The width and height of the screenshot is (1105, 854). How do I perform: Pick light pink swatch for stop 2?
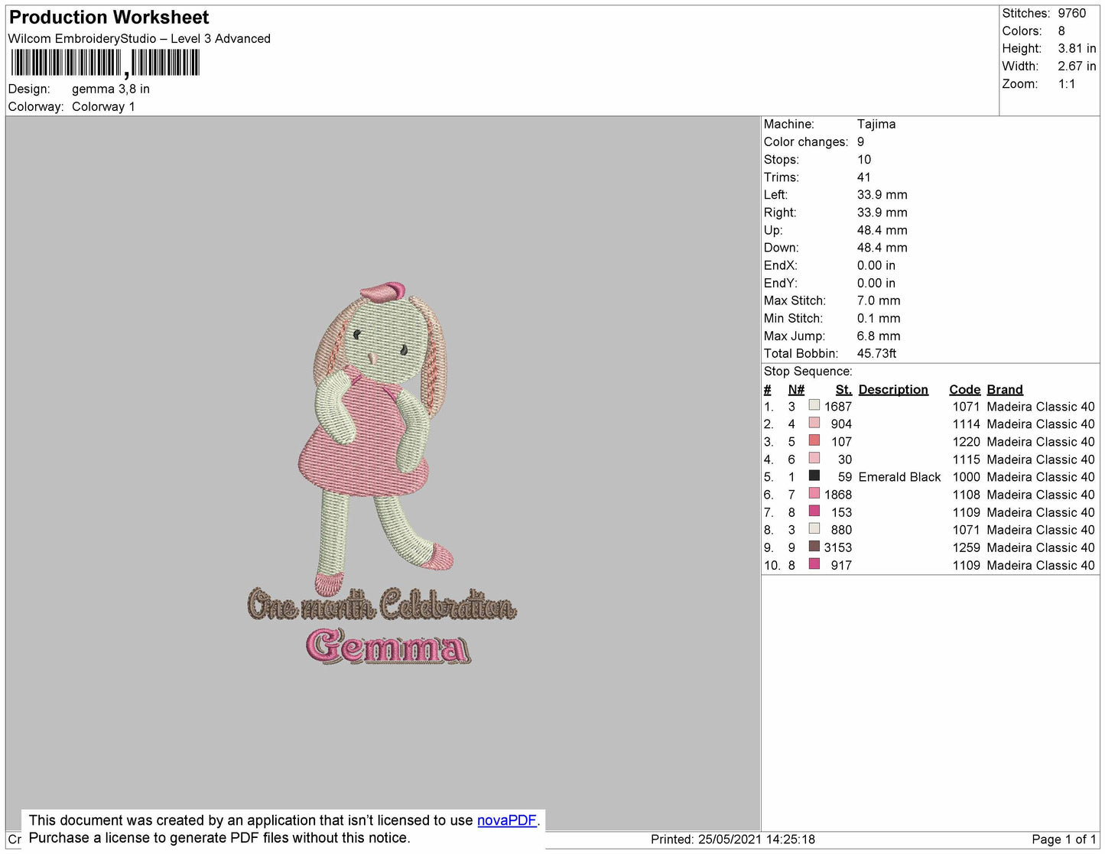[x=814, y=423]
